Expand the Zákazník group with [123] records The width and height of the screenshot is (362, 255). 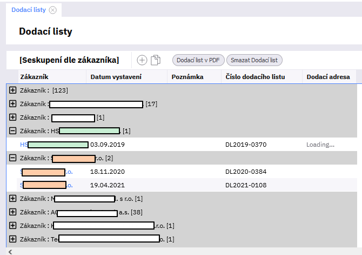click(x=13, y=90)
